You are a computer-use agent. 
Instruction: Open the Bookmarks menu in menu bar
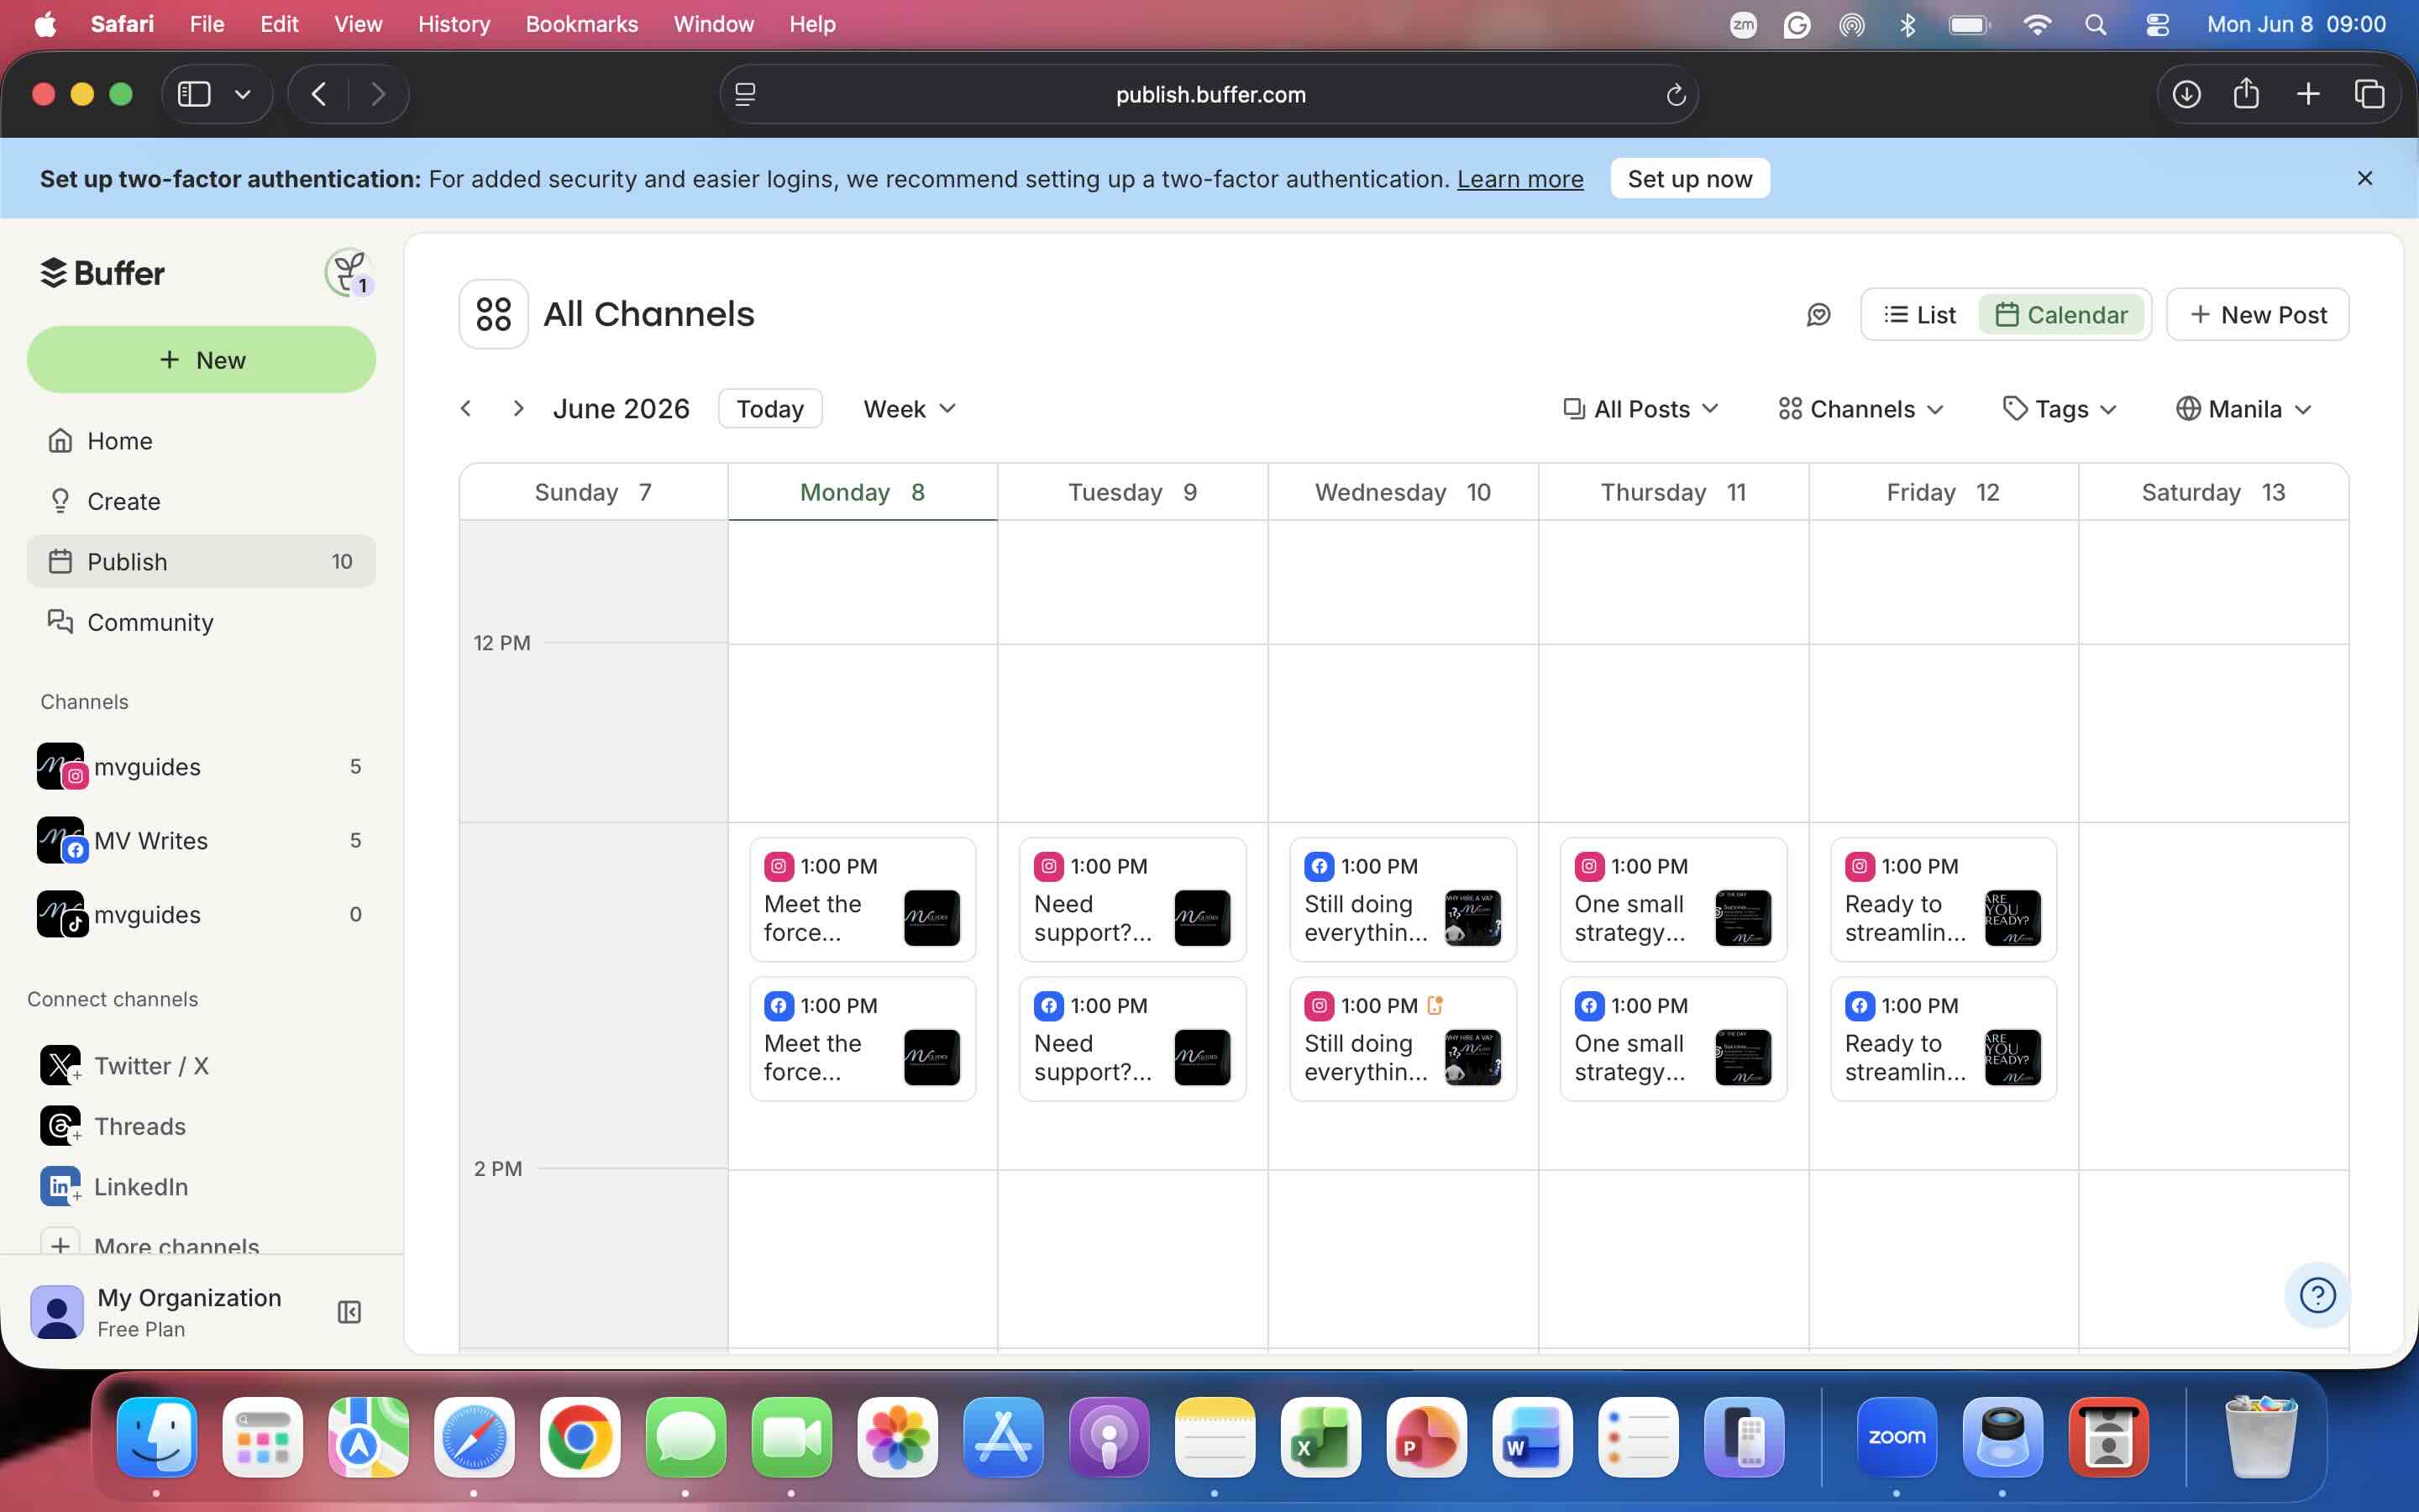tap(580, 24)
